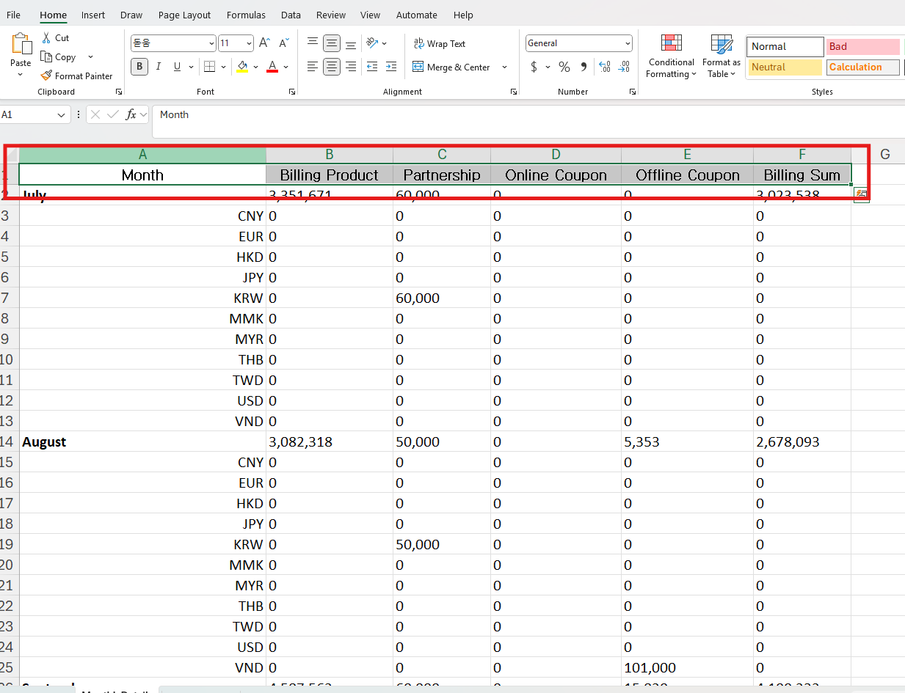Open the Merge & Center dropdown arrow
The image size is (905, 693).
[504, 67]
